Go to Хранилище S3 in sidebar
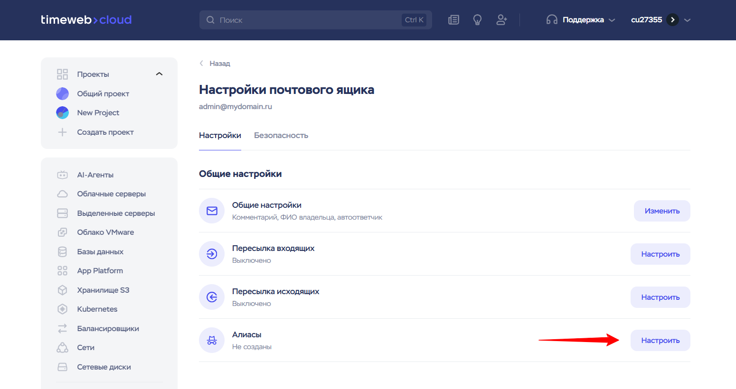This screenshot has height=389, width=736. click(x=103, y=290)
